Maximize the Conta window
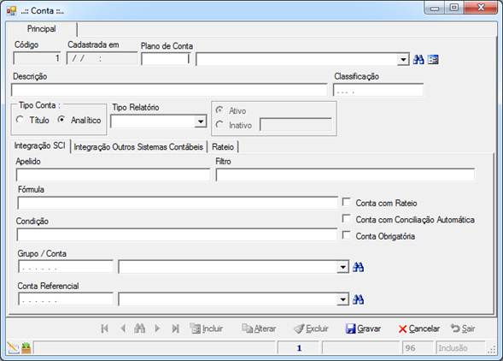 click(x=454, y=8)
